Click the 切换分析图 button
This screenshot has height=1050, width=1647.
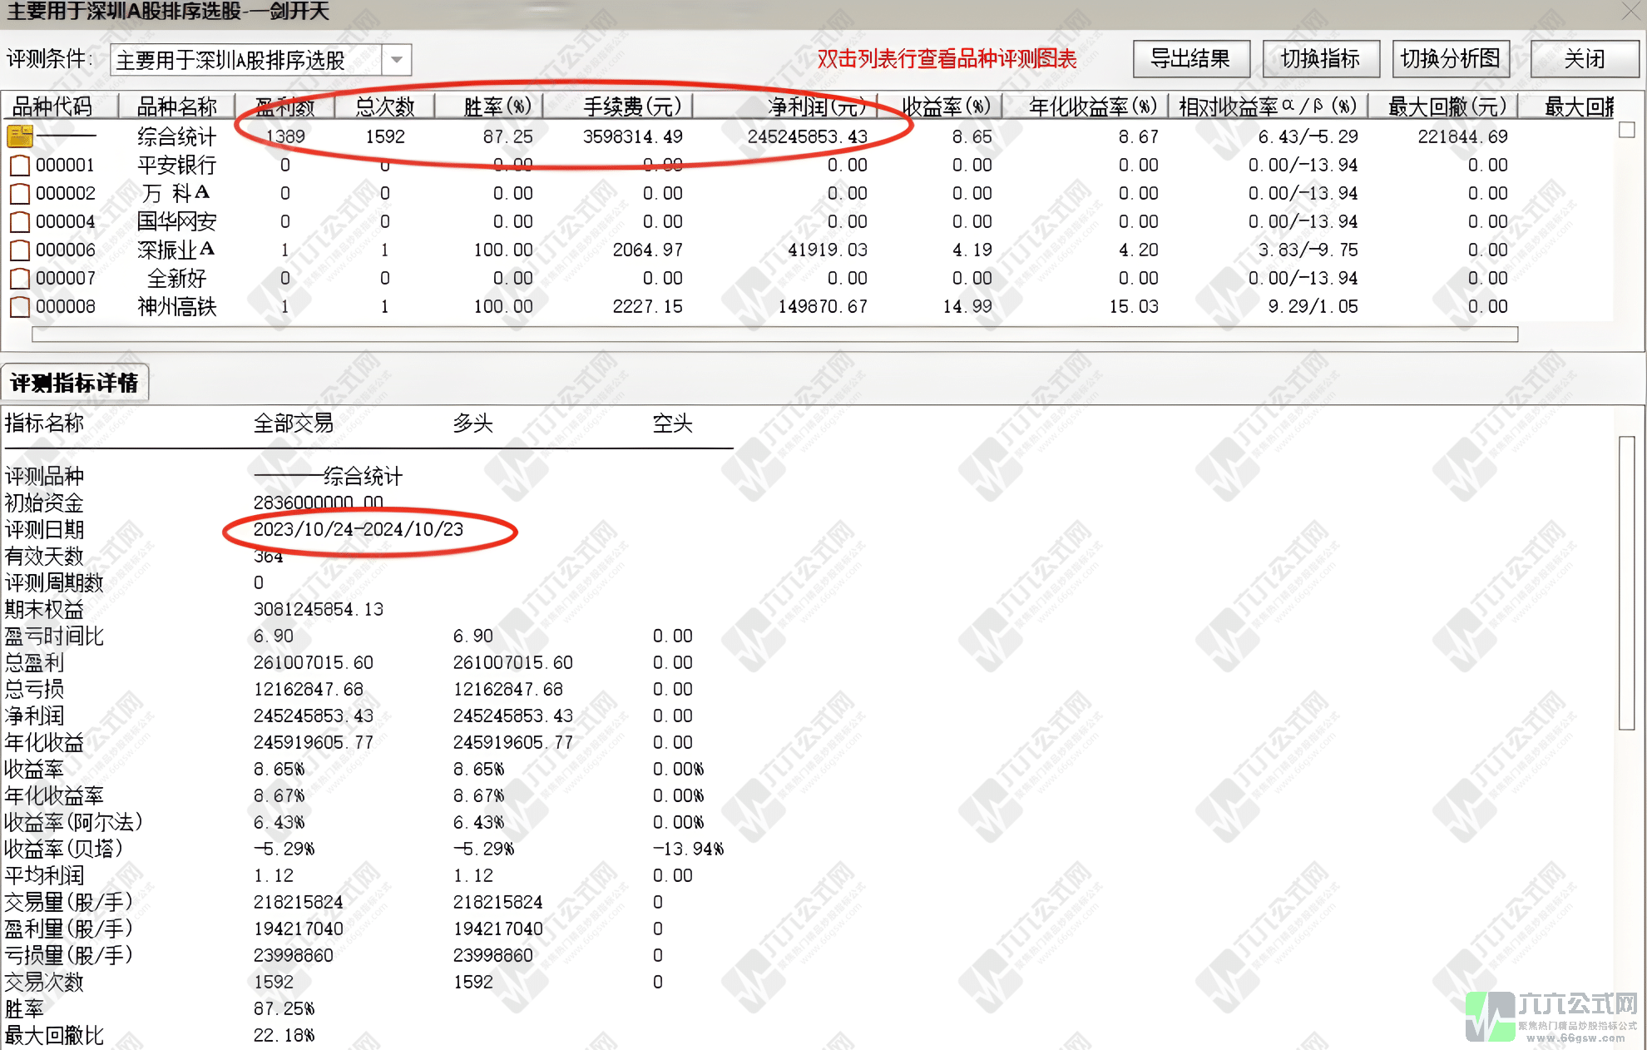point(1450,59)
